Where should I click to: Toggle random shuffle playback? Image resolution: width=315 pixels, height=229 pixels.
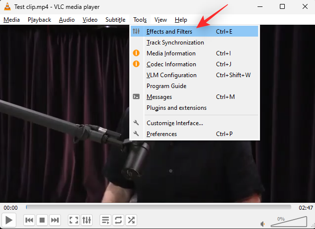pyautogui.click(x=131, y=220)
